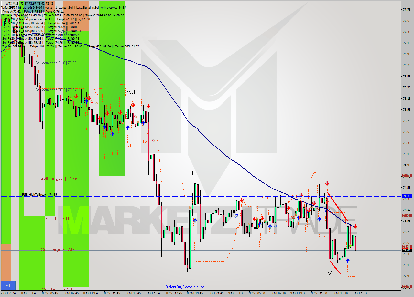414x297 pixels.
Task: Click the blue 74.39 price tag on axis
Action: tap(406, 196)
